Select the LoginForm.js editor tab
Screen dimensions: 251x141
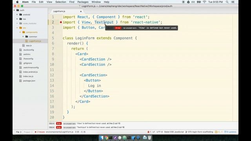[67, 11]
